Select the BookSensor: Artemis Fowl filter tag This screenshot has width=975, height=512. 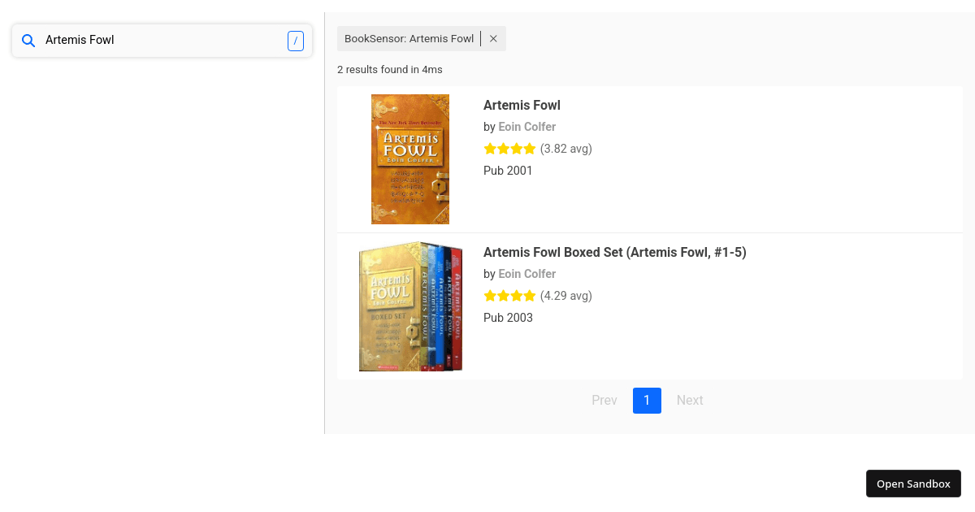click(409, 39)
